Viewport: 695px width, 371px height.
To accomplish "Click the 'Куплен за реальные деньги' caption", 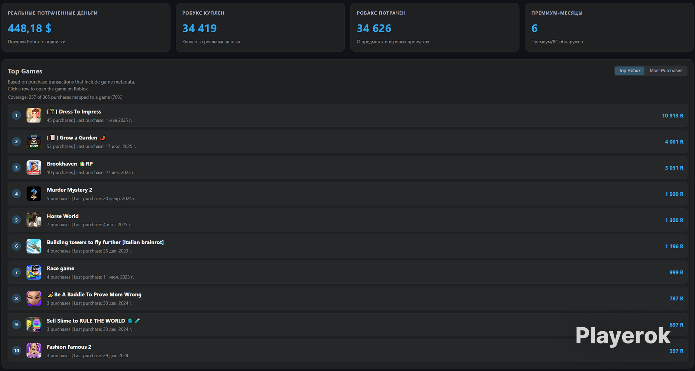I will point(211,42).
